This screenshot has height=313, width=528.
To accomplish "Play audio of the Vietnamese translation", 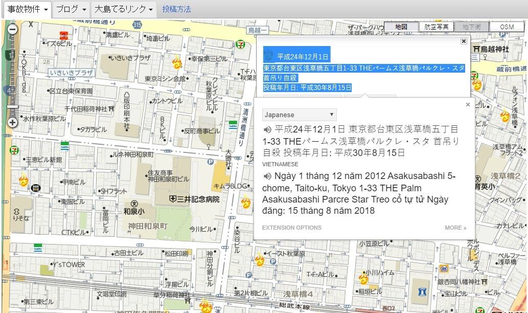I will pos(267,176).
